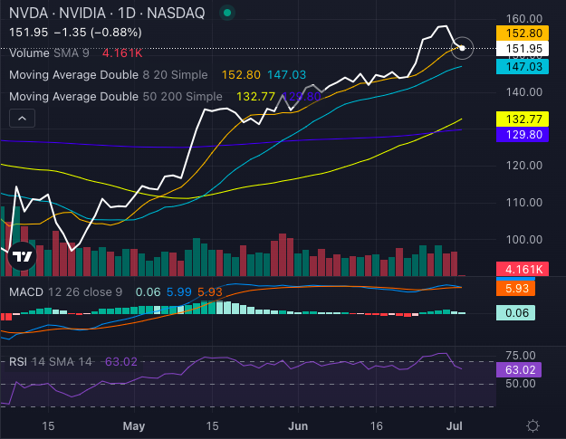Select the Moving Average Double 50 200 legend

tap(116, 96)
